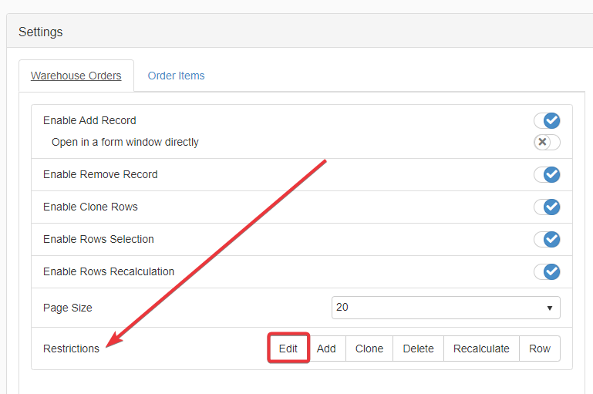593x394 pixels.
Task: Open the Page Size dropdown
Action: [446, 307]
